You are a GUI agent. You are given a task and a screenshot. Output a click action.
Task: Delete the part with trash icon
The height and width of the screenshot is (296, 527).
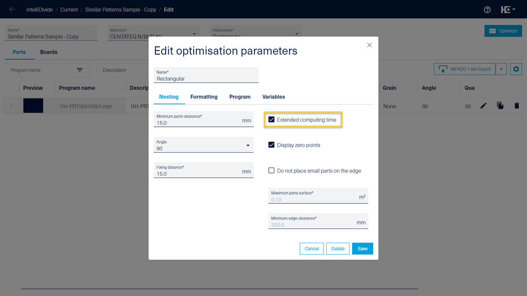pos(516,106)
